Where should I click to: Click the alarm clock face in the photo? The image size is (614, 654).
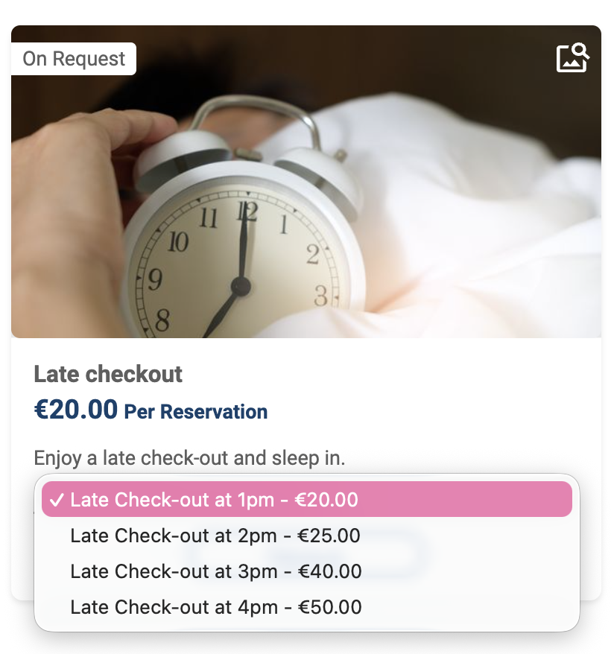[238, 268]
